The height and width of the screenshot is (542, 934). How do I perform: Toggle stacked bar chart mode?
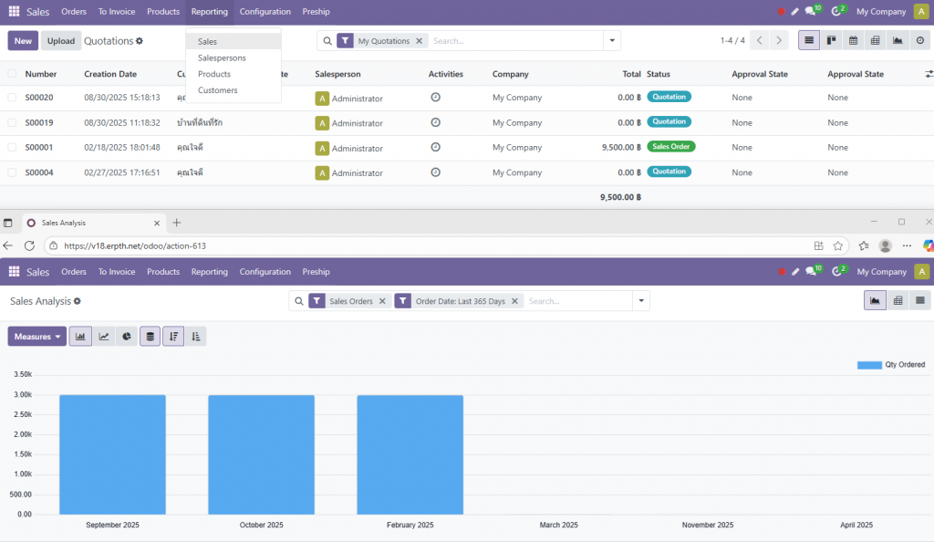(150, 337)
